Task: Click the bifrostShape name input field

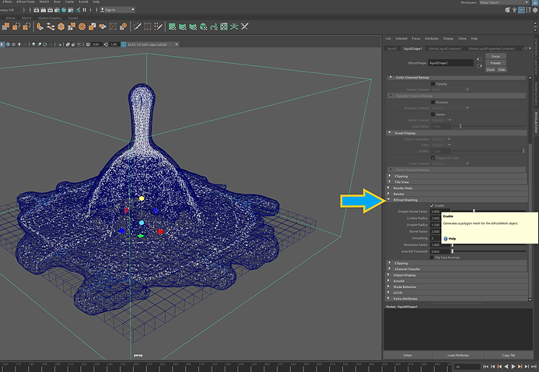Action: pyautogui.click(x=450, y=63)
